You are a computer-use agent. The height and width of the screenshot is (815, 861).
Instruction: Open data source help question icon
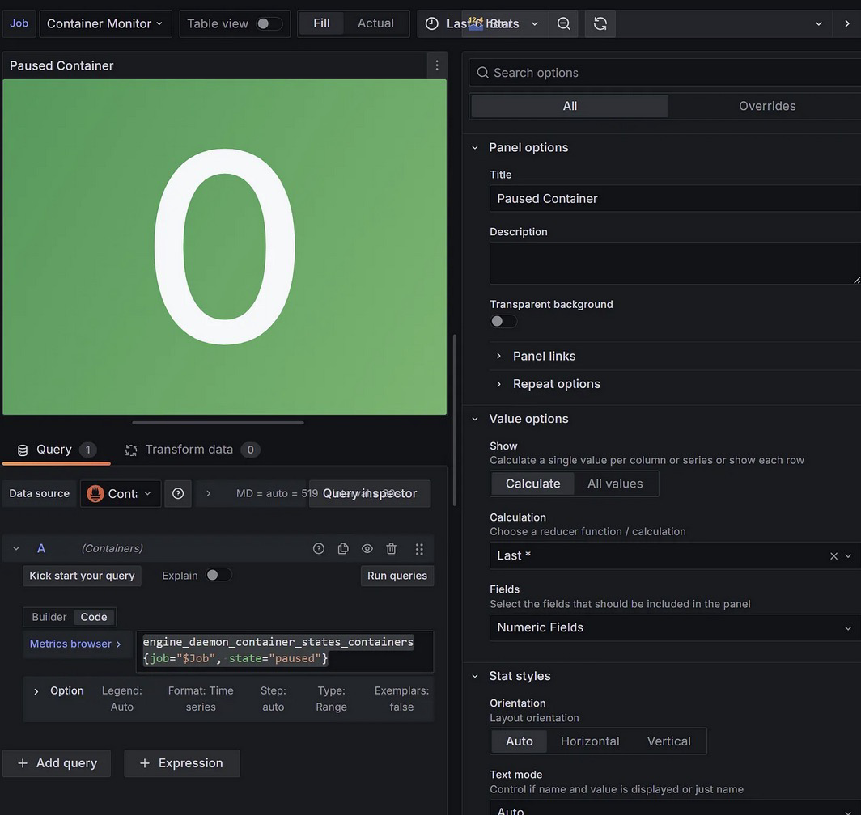click(178, 493)
